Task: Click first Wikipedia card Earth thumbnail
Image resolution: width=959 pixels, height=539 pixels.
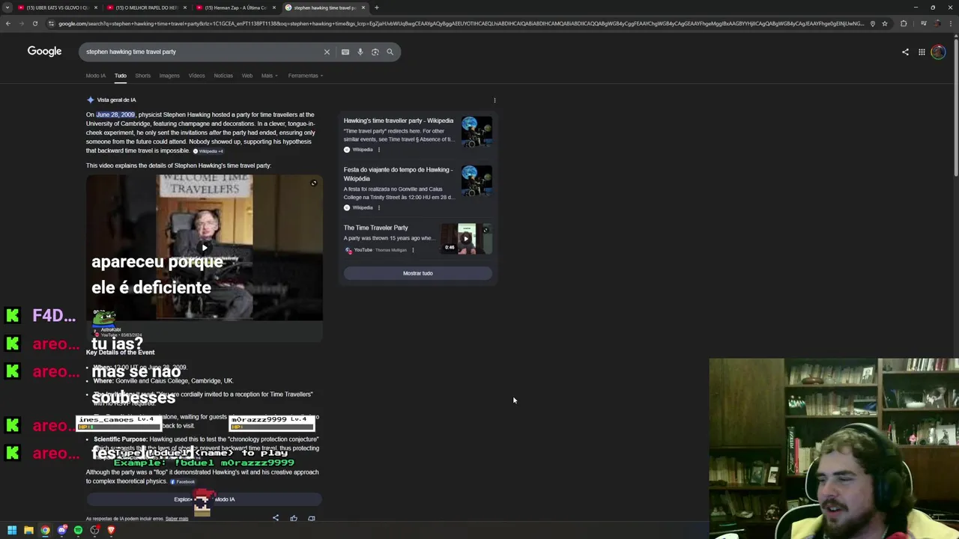Action: (x=477, y=131)
